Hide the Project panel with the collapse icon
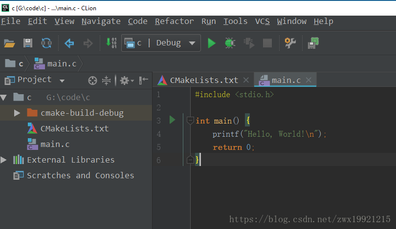This screenshot has height=229, width=396. pyautogui.click(x=143, y=81)
